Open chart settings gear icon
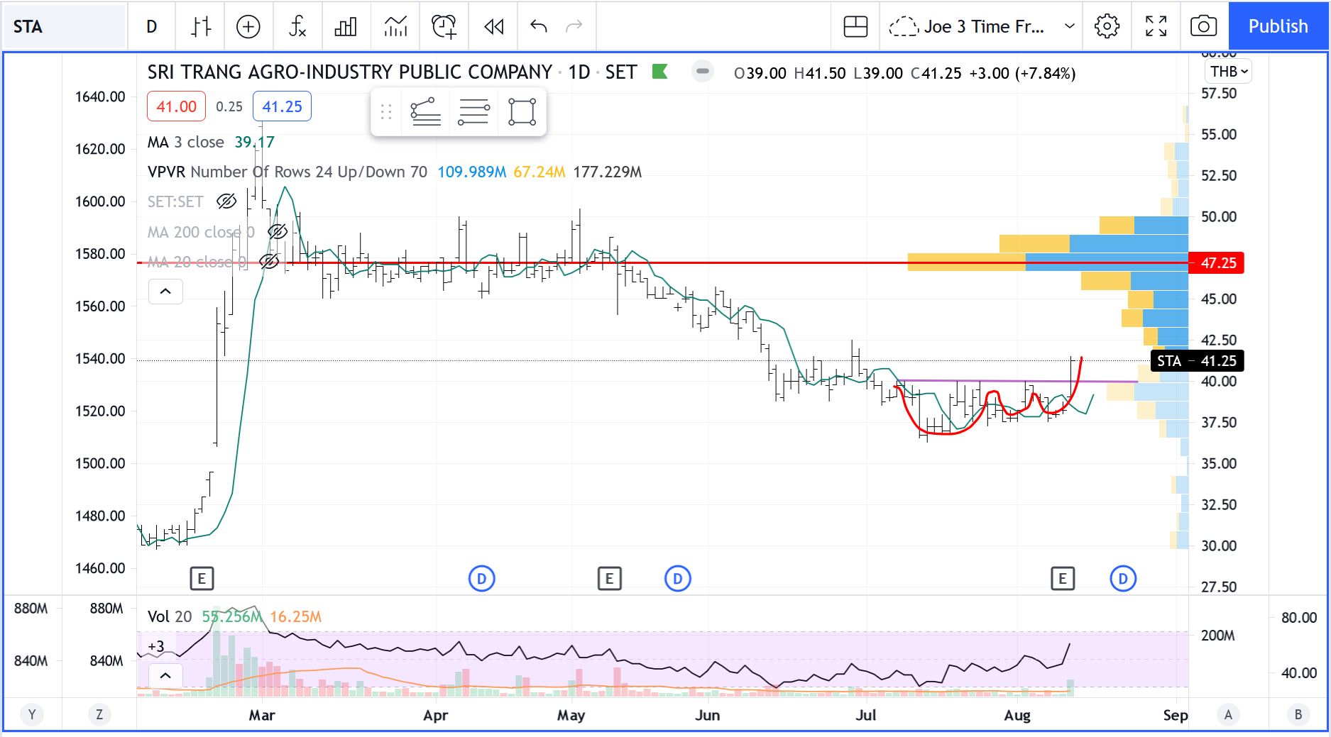The width and height of the screenshot is (1331, 737). 1107,27
